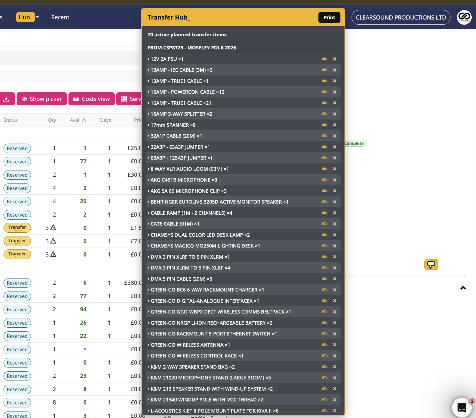Edit the GREEN-GO NRGP LI-ION BATTERY transfer
The image size is (476, 418).
(x=325, y=323)
